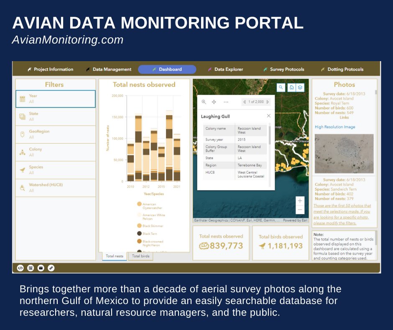The height and width of the screenshot is (330, 393).
Task: Toggle Black Tern legend entry
Action: pyautogui.click(x=147, y=234)
